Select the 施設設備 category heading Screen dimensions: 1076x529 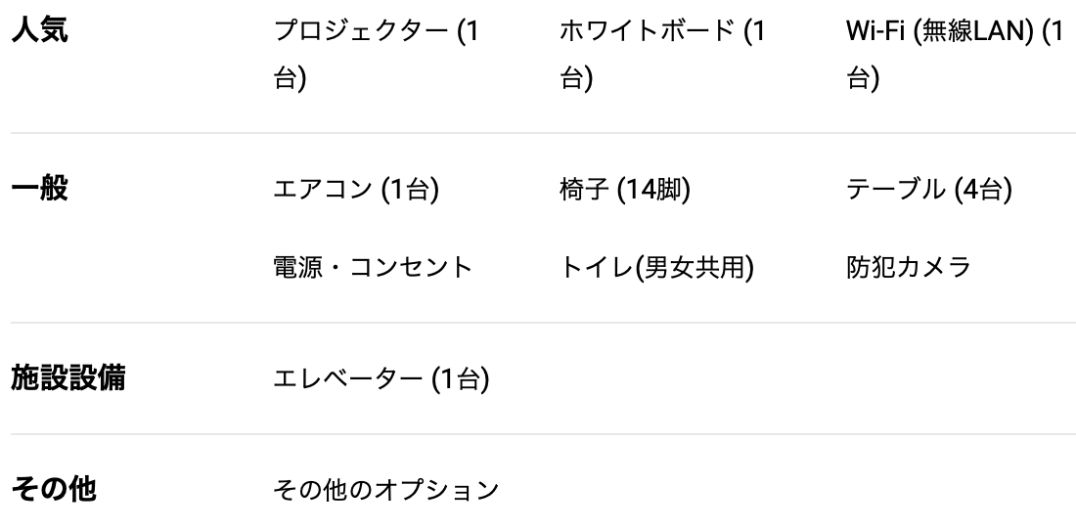coord(67,378)
